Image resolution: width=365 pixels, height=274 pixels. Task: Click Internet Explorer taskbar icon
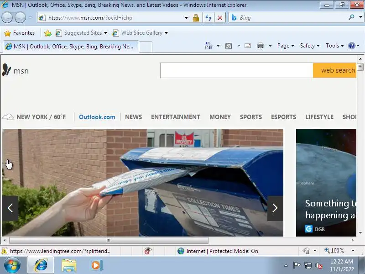click(41, 265)
